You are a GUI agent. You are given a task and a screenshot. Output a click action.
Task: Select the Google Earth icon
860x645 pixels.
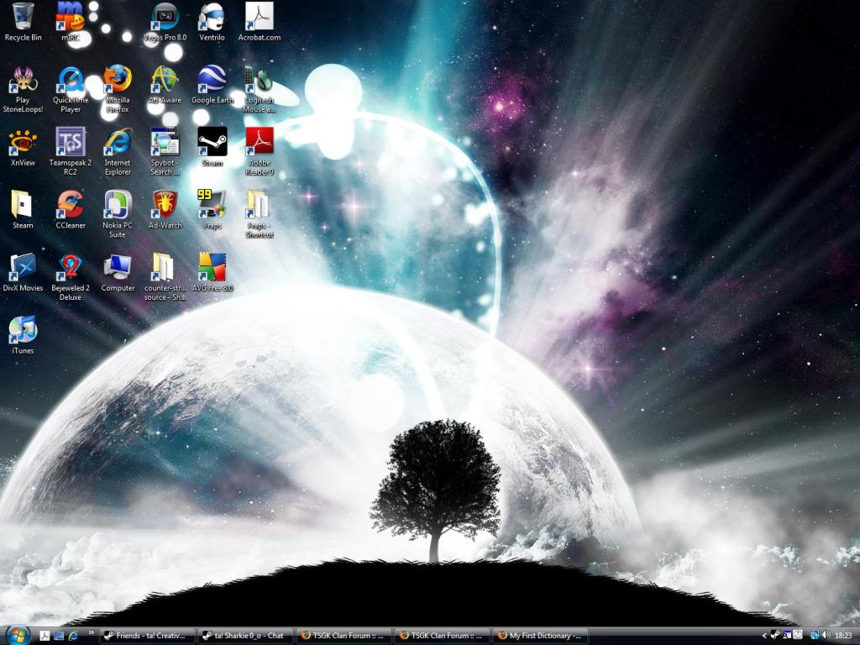(x=212, y=80)
